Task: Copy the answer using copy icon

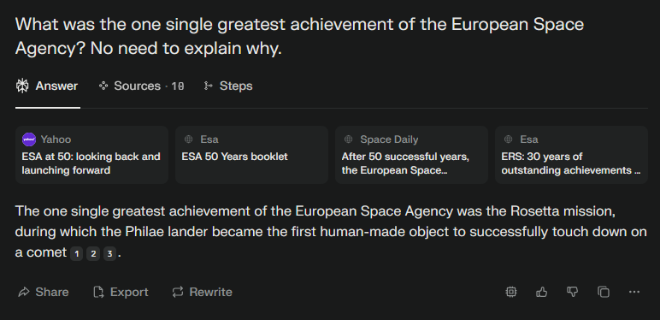Action: click(604, 292)
